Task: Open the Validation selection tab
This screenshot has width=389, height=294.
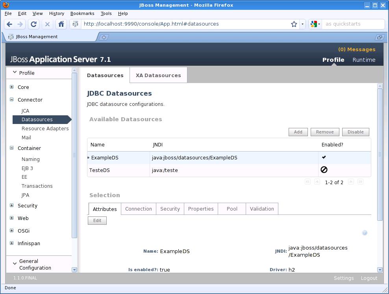Action: point(262,209)
